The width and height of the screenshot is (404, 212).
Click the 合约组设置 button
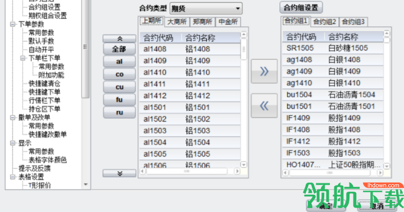coord(301,8)
